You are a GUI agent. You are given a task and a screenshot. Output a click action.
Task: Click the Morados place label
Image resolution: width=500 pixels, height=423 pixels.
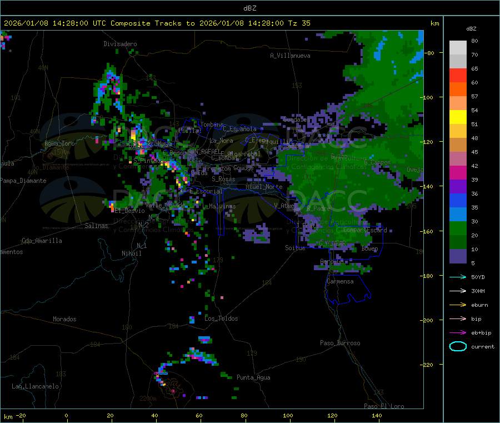pos(64,319)
